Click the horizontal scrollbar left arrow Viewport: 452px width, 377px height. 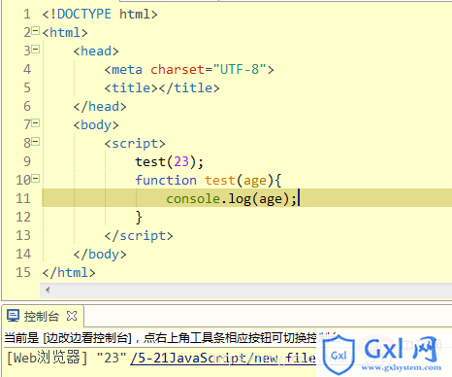click(x=48, y=290)
